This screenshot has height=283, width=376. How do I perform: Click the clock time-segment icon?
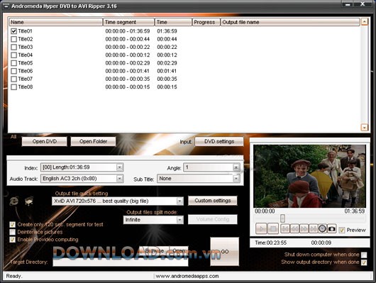click(322, 228)
